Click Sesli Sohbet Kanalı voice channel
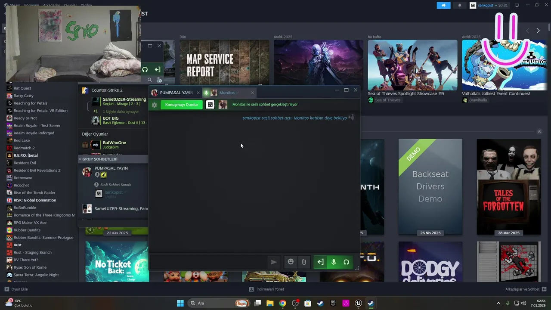 [115, 185]
